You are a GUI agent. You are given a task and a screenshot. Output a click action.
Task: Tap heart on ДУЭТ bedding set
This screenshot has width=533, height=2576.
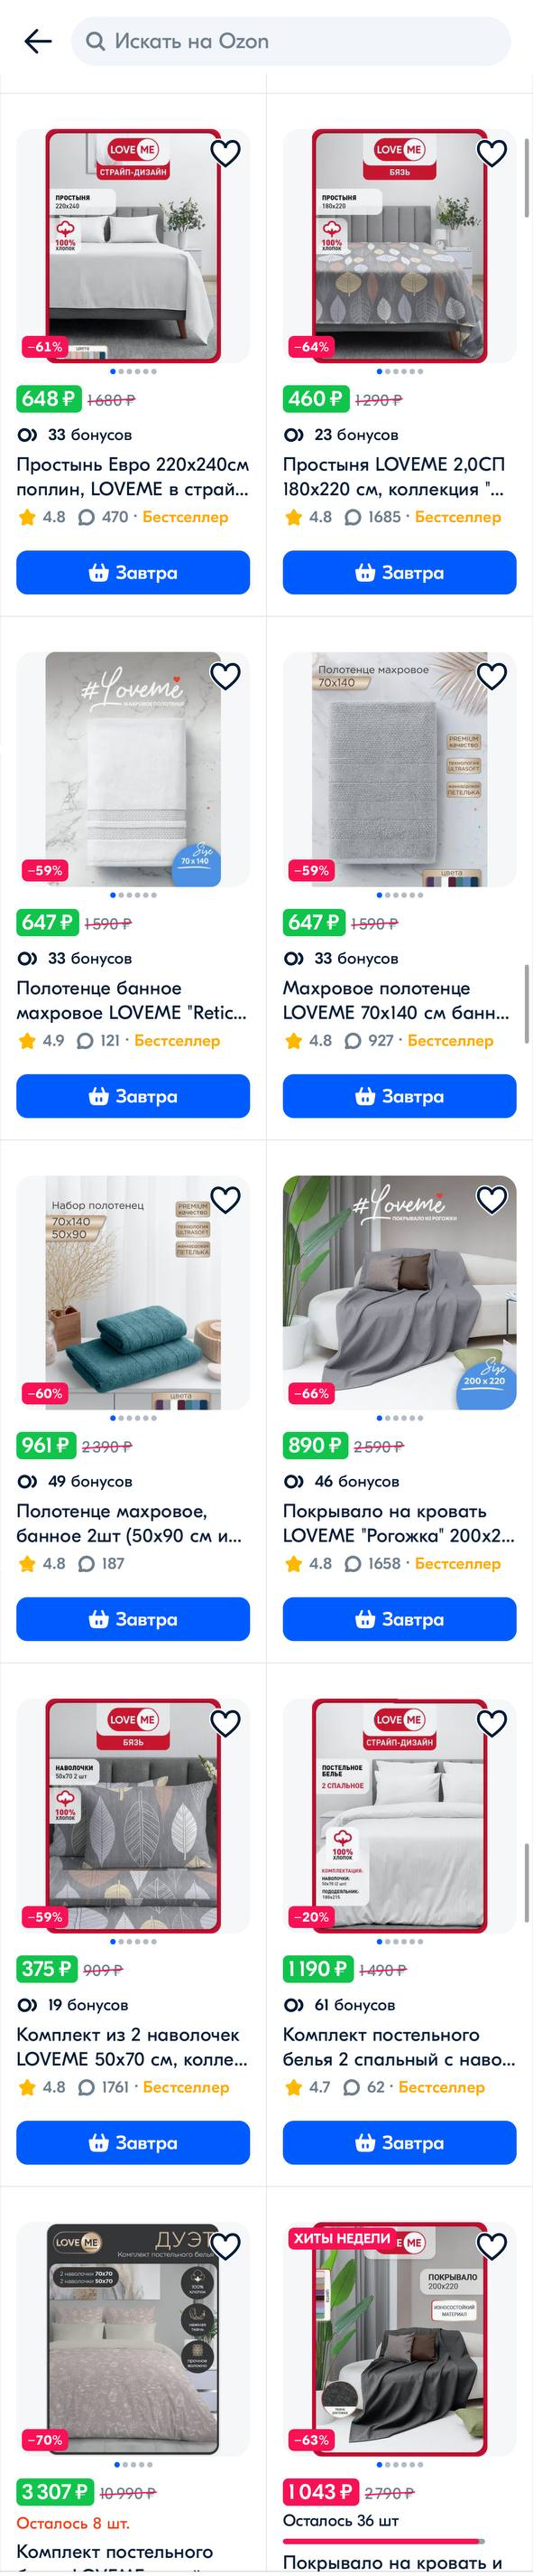pos(225,2247)
